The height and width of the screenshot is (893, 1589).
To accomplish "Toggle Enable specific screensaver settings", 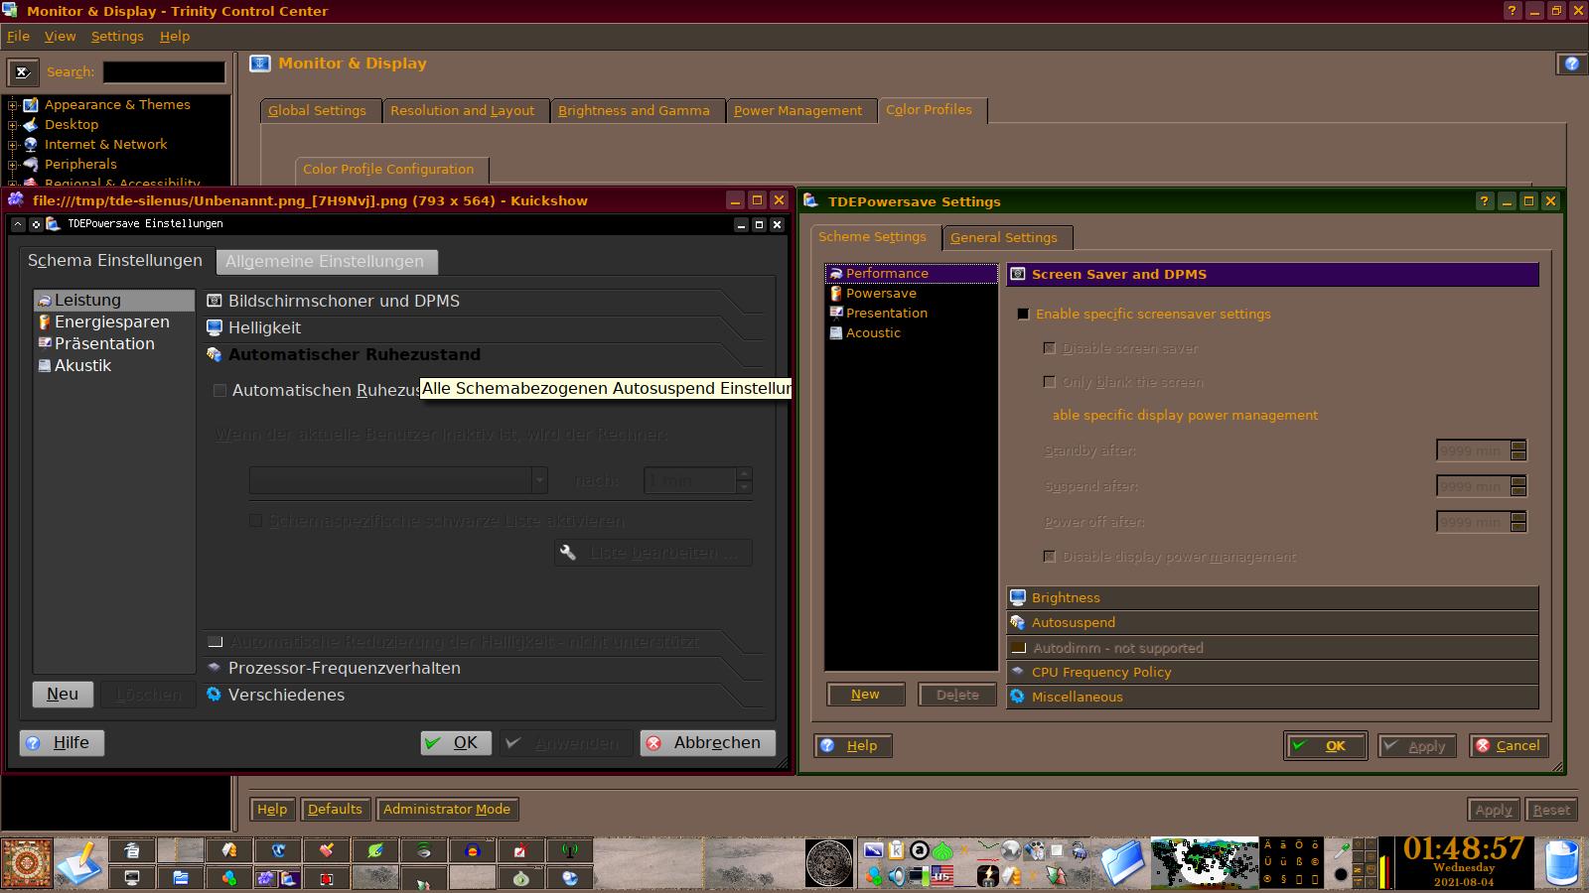I will tap(1023, 314).
